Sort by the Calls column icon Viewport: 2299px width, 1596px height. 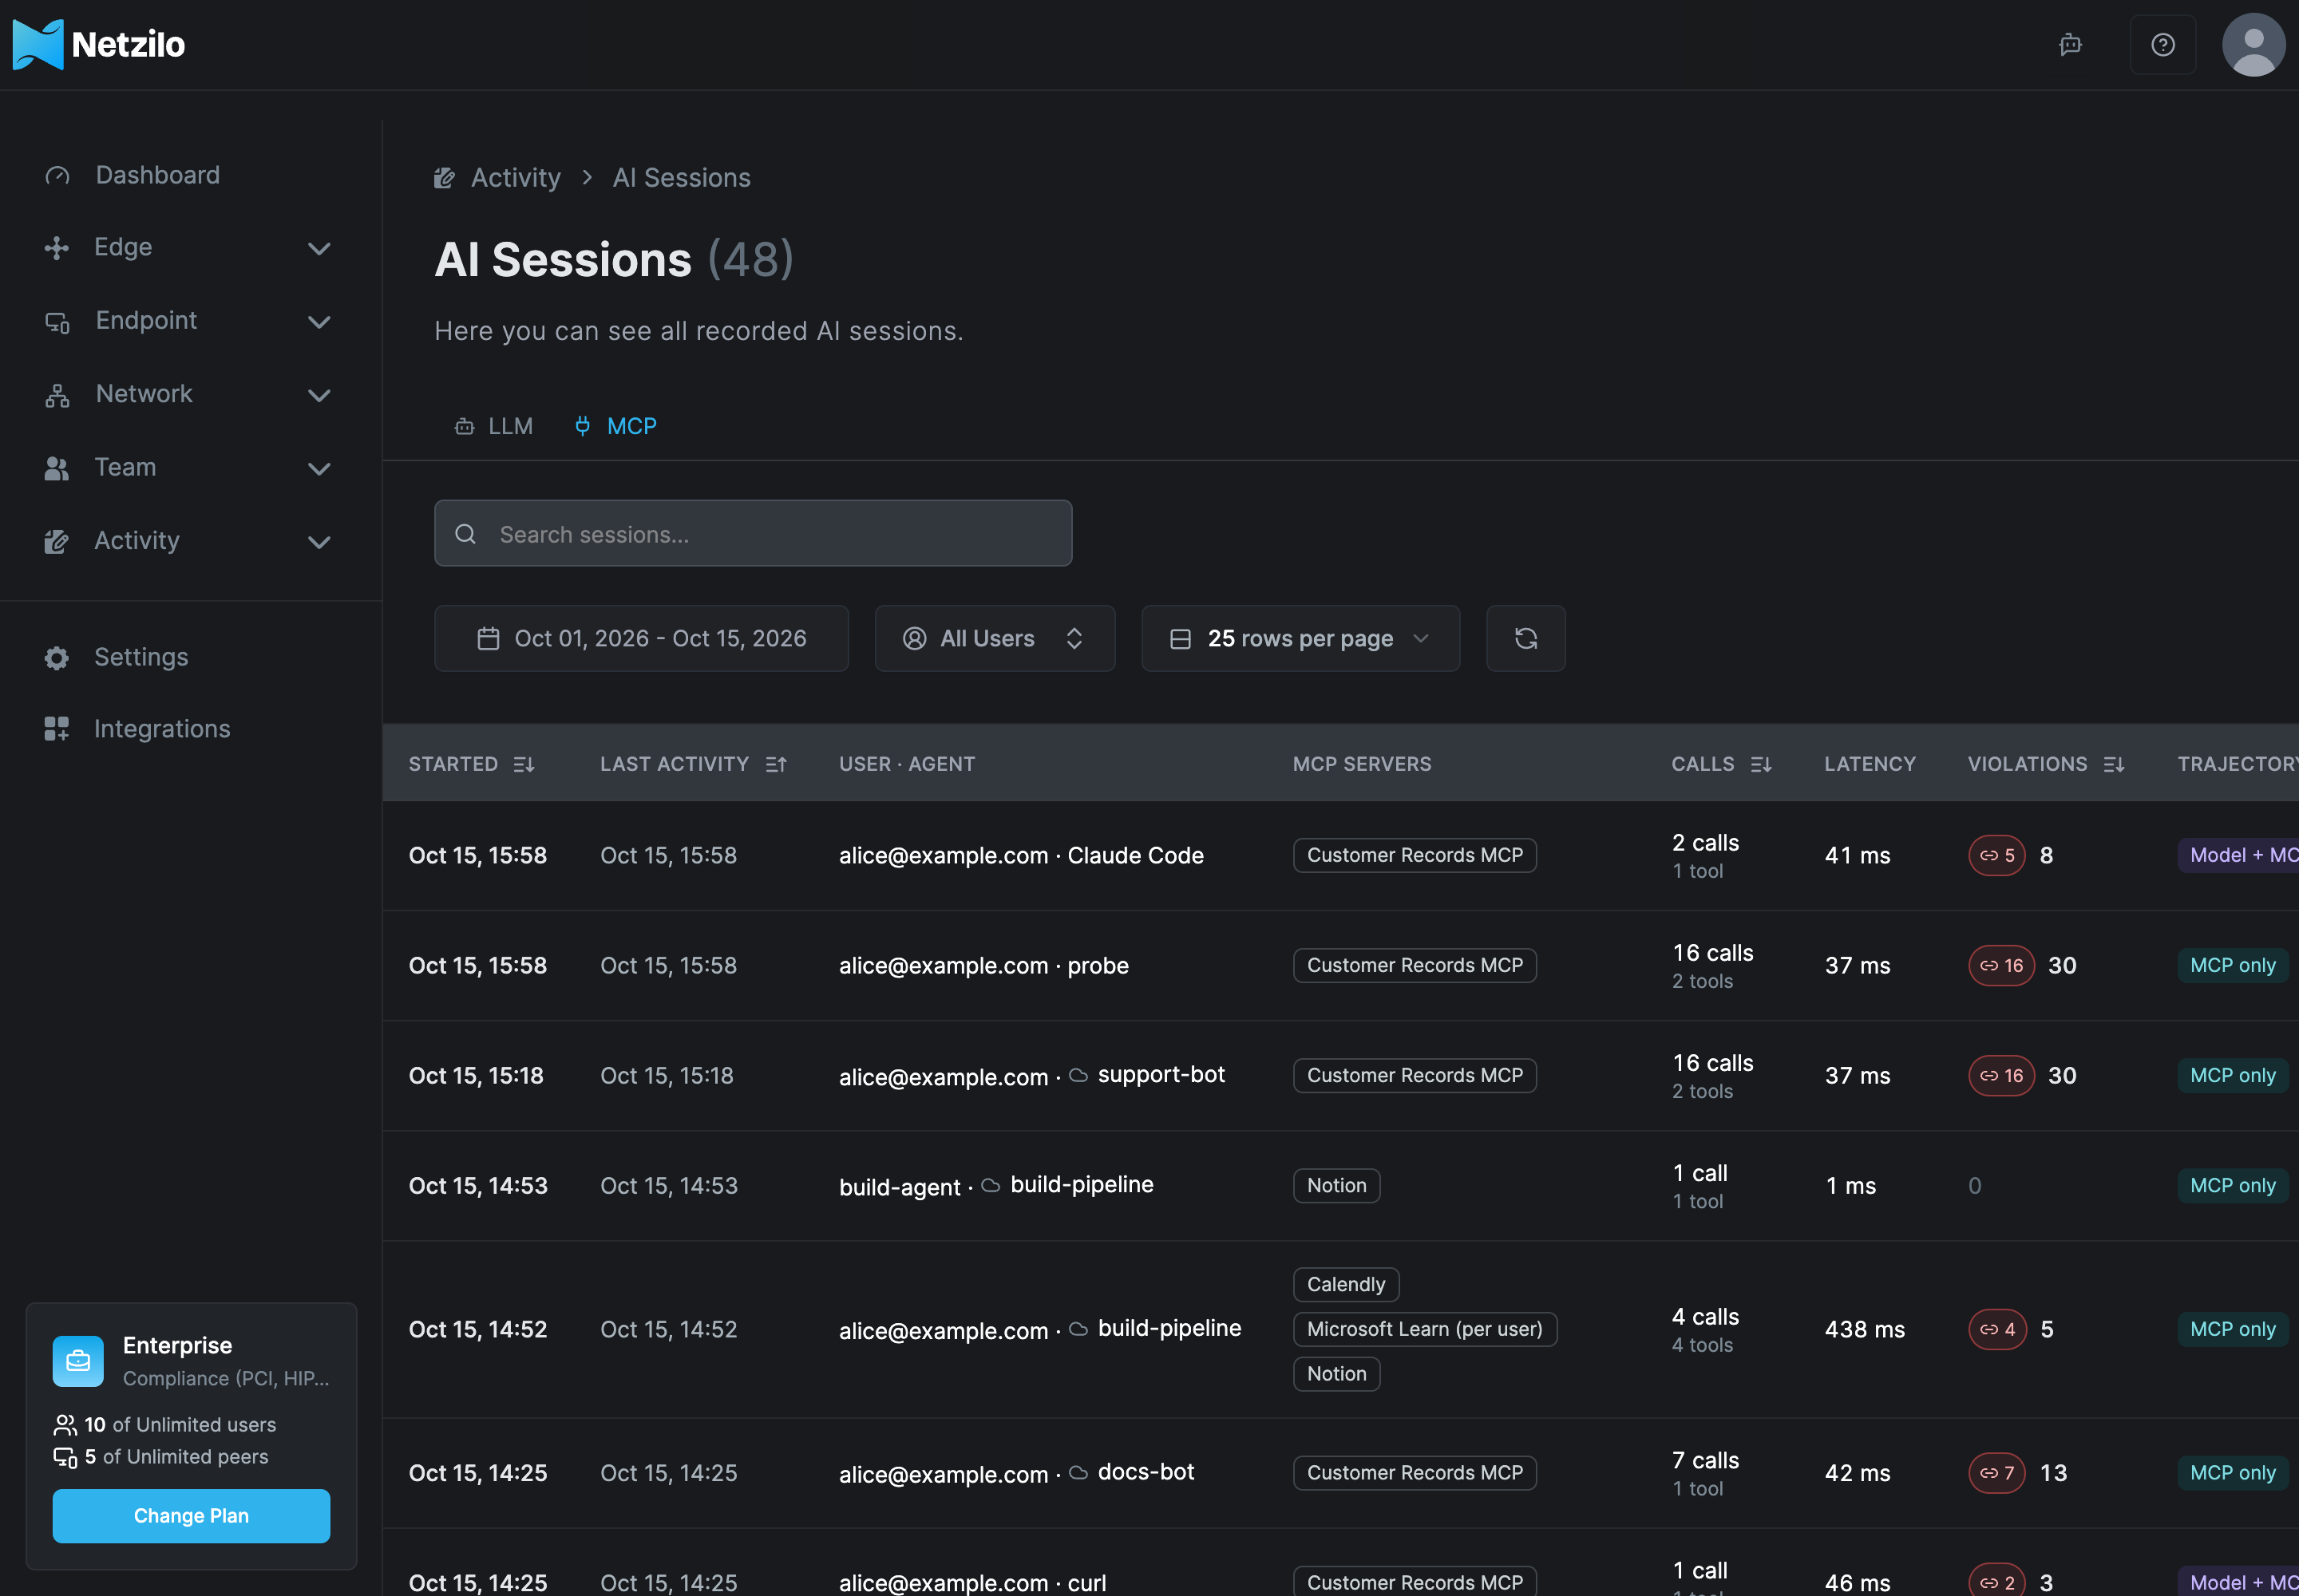point(1761,764)
